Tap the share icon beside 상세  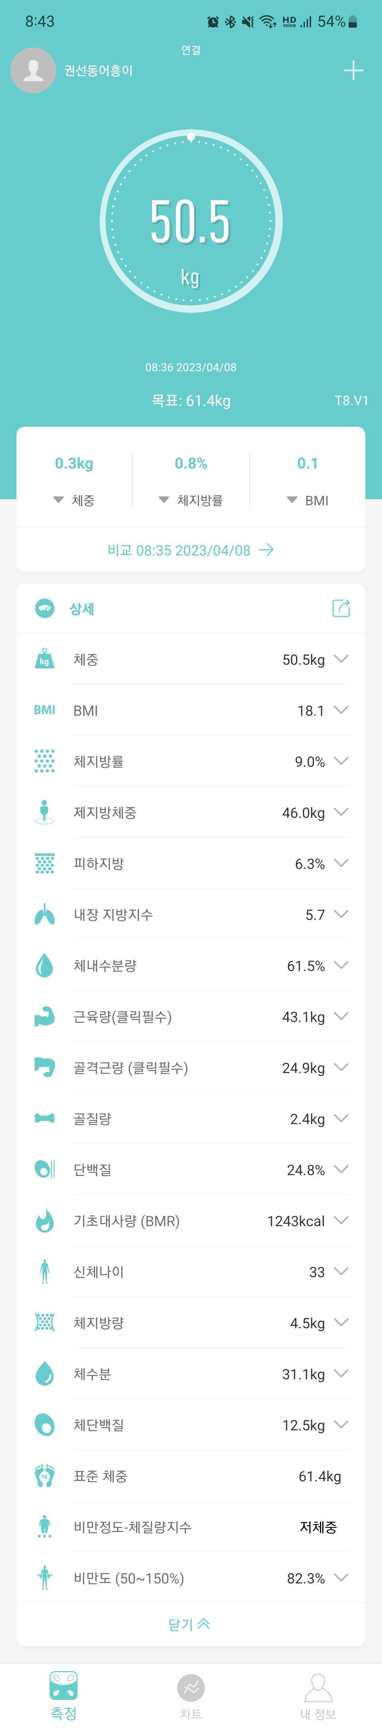tap(341, 608)
